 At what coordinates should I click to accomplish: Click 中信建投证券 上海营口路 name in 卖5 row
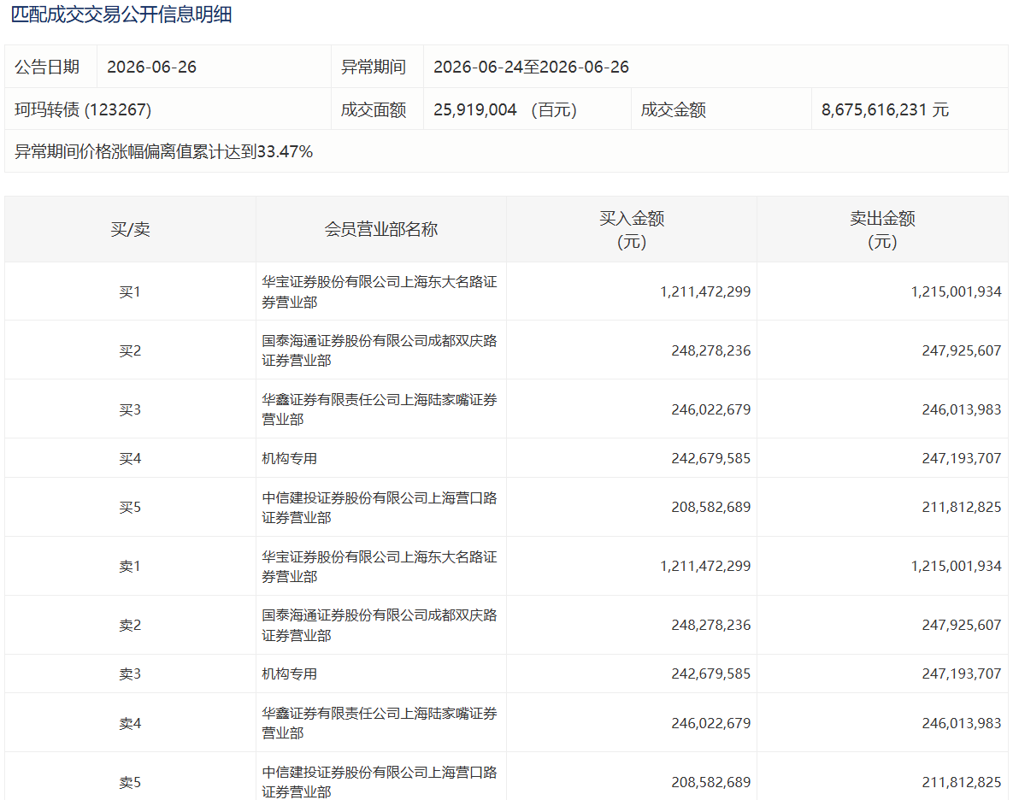[380, 782]
